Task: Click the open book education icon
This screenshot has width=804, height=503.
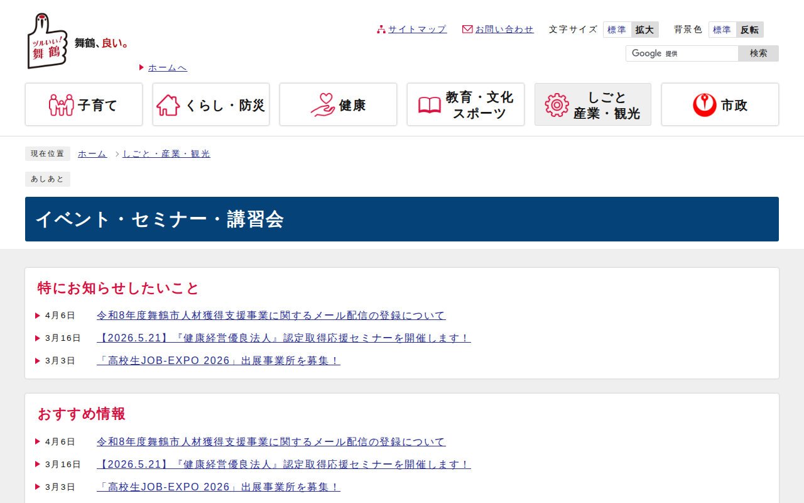Action: tap(430, 105)
